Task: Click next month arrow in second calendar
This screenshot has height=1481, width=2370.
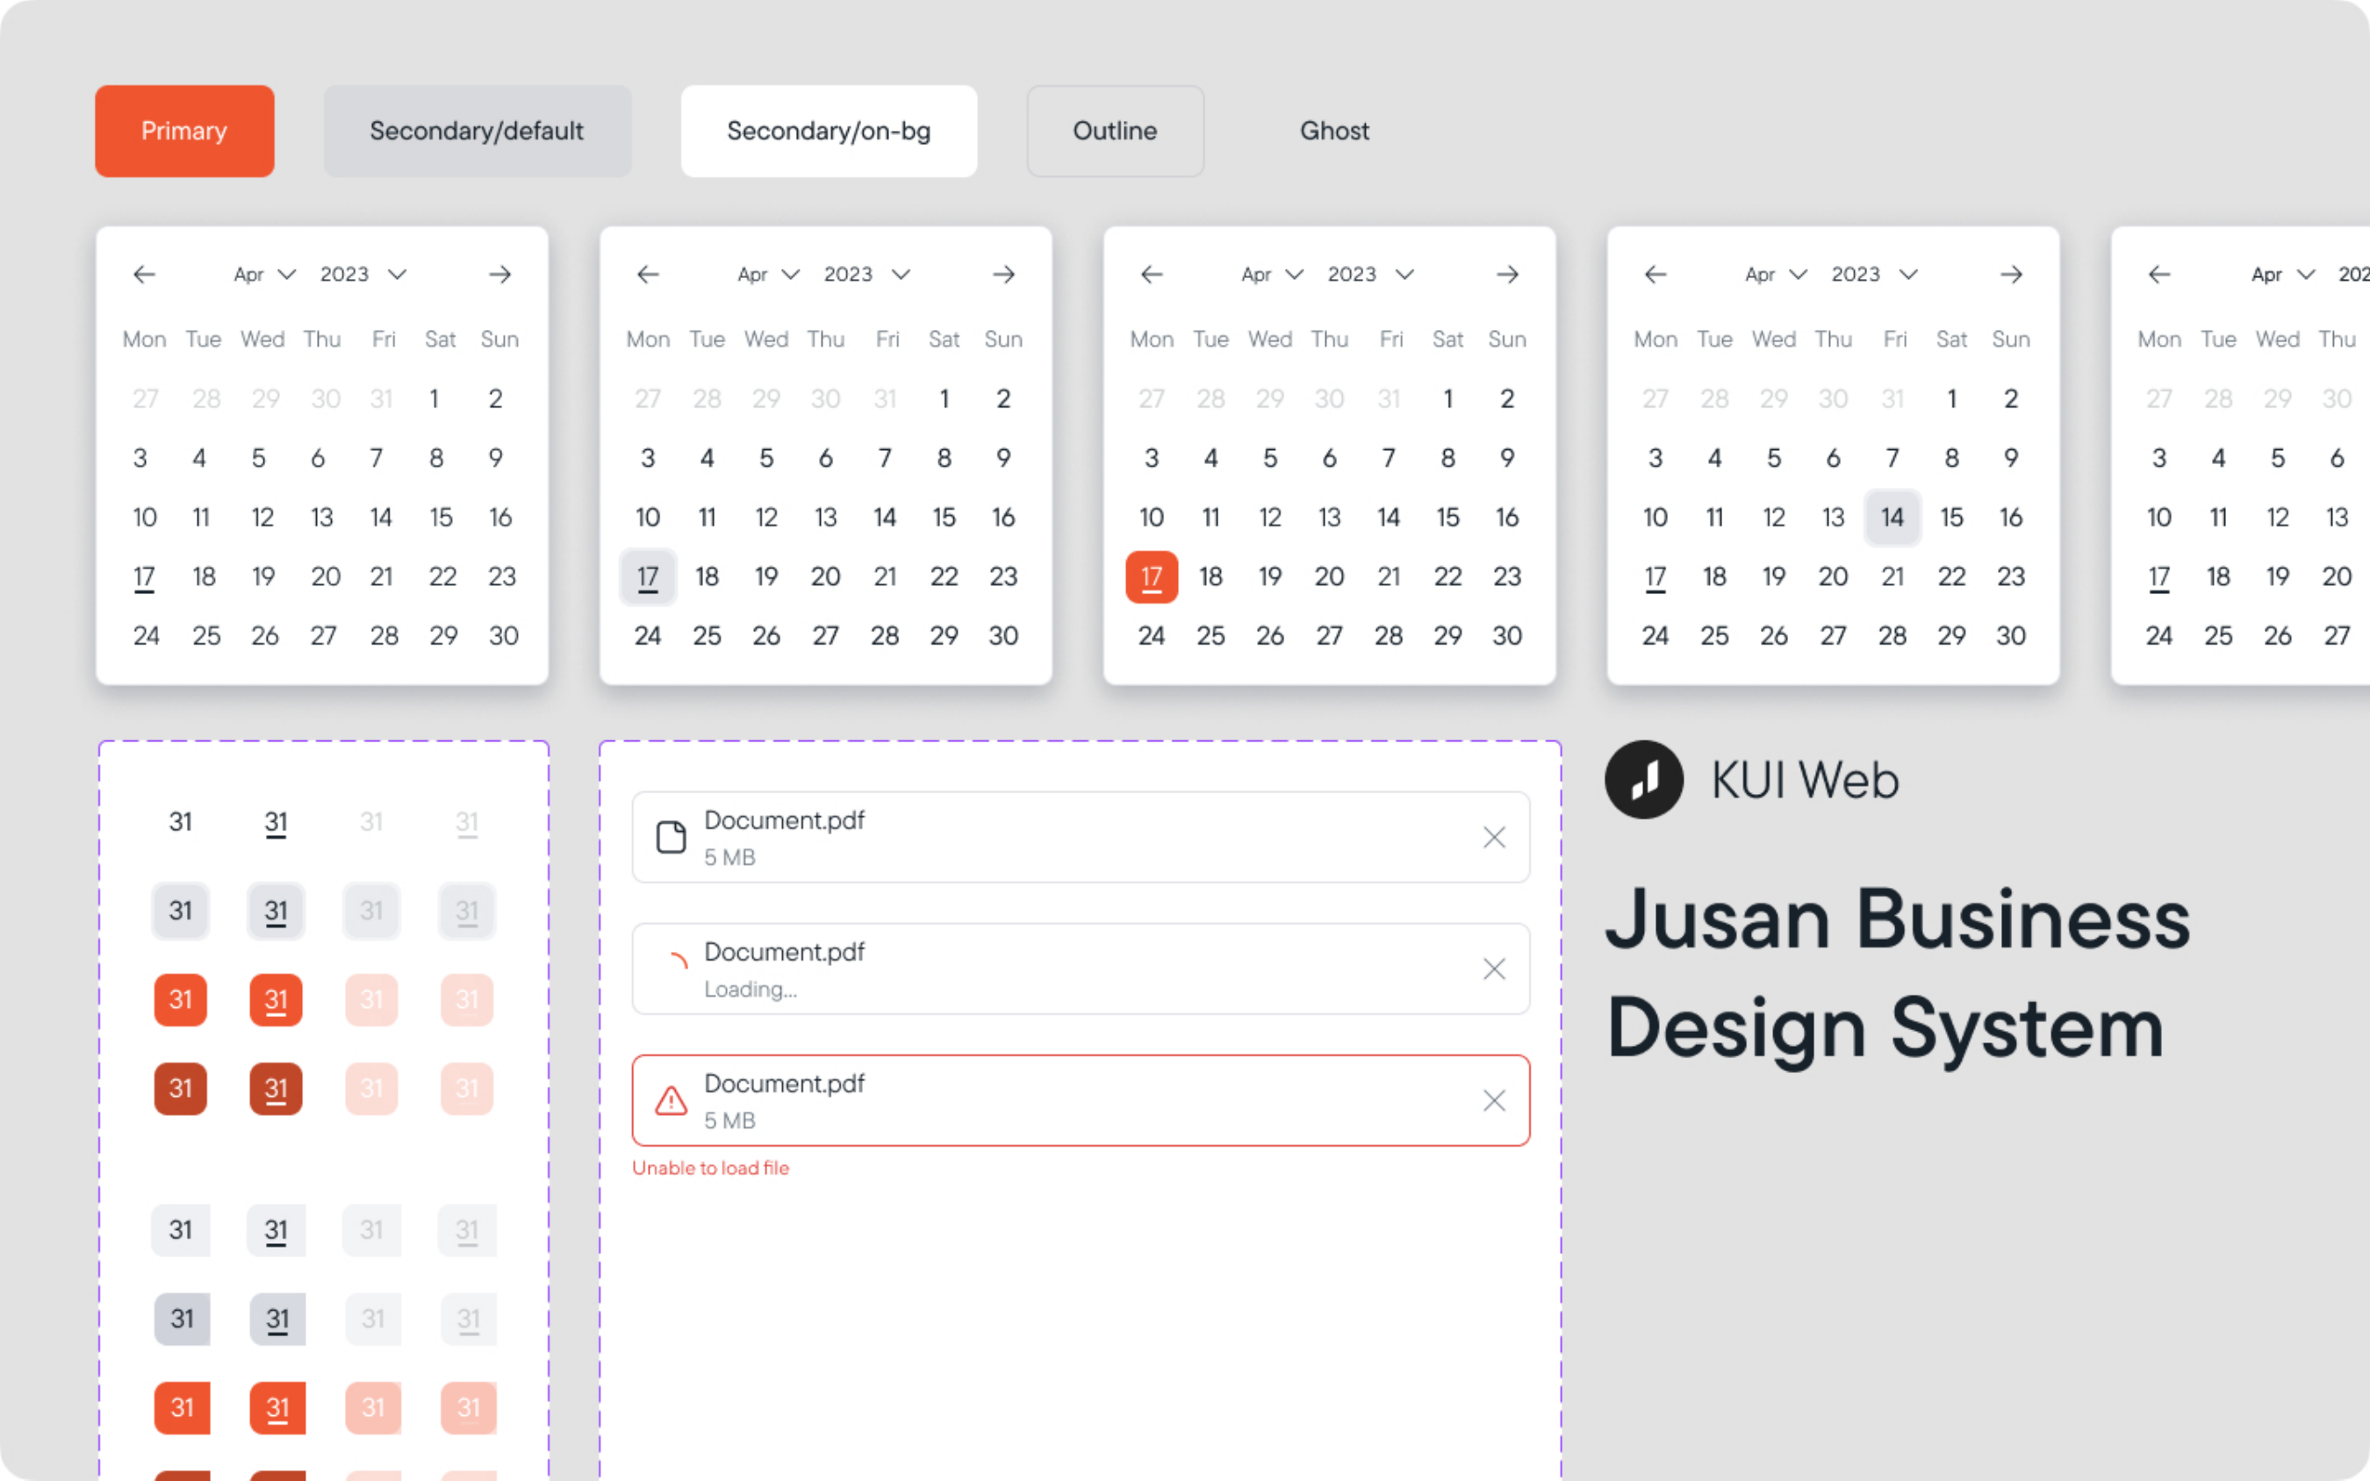Action: [1003, 275]
